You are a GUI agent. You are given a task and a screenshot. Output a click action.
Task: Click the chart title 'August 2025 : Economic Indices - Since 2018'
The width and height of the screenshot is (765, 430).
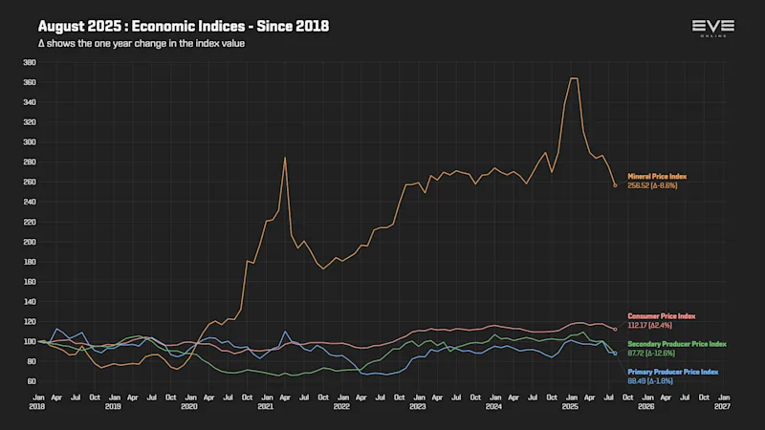click(184, 27)
